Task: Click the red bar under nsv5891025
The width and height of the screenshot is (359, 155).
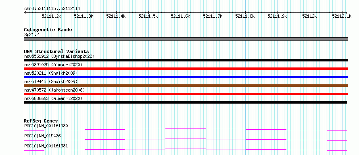Action: click(186, 69)
